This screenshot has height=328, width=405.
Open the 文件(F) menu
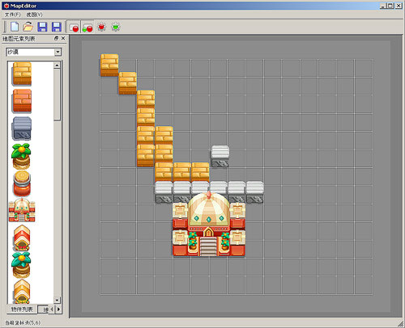[x=12, y=15]
